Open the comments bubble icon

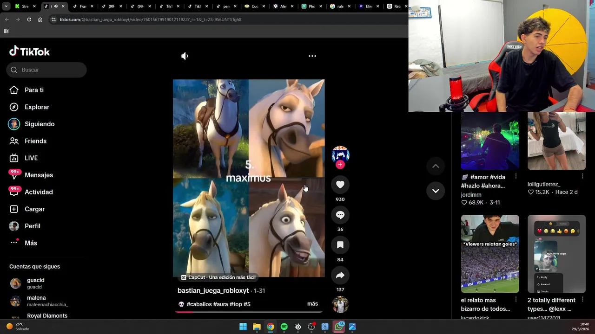(x=340, y=215)
